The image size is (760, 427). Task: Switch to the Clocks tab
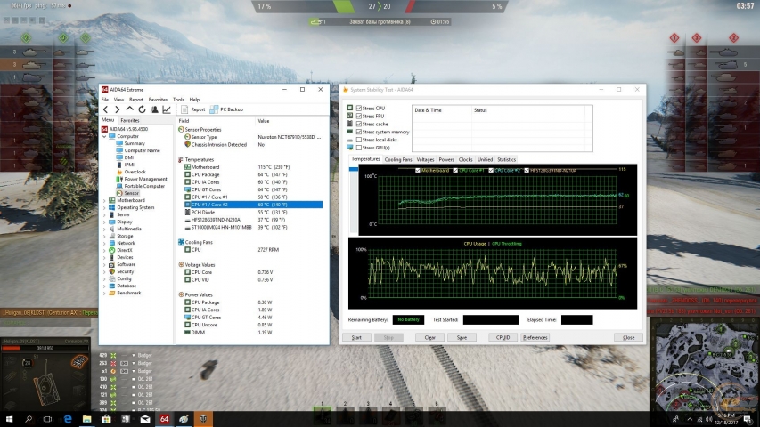465,160
